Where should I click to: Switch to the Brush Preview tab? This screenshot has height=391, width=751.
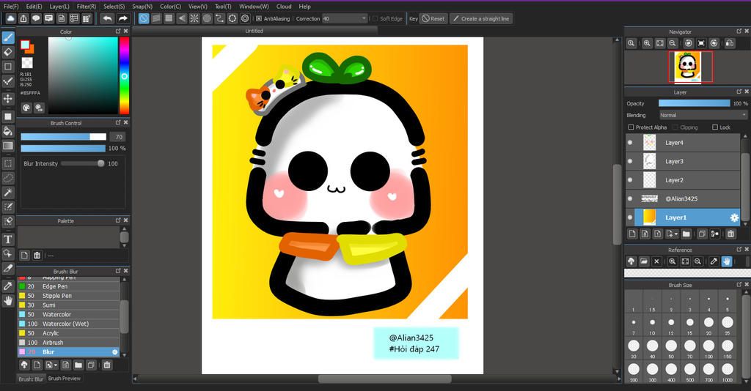65,379
